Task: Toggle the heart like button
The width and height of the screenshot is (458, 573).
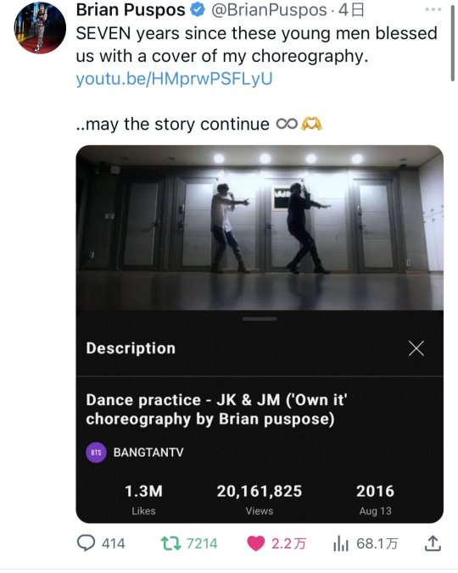Action: coord(255,543)
